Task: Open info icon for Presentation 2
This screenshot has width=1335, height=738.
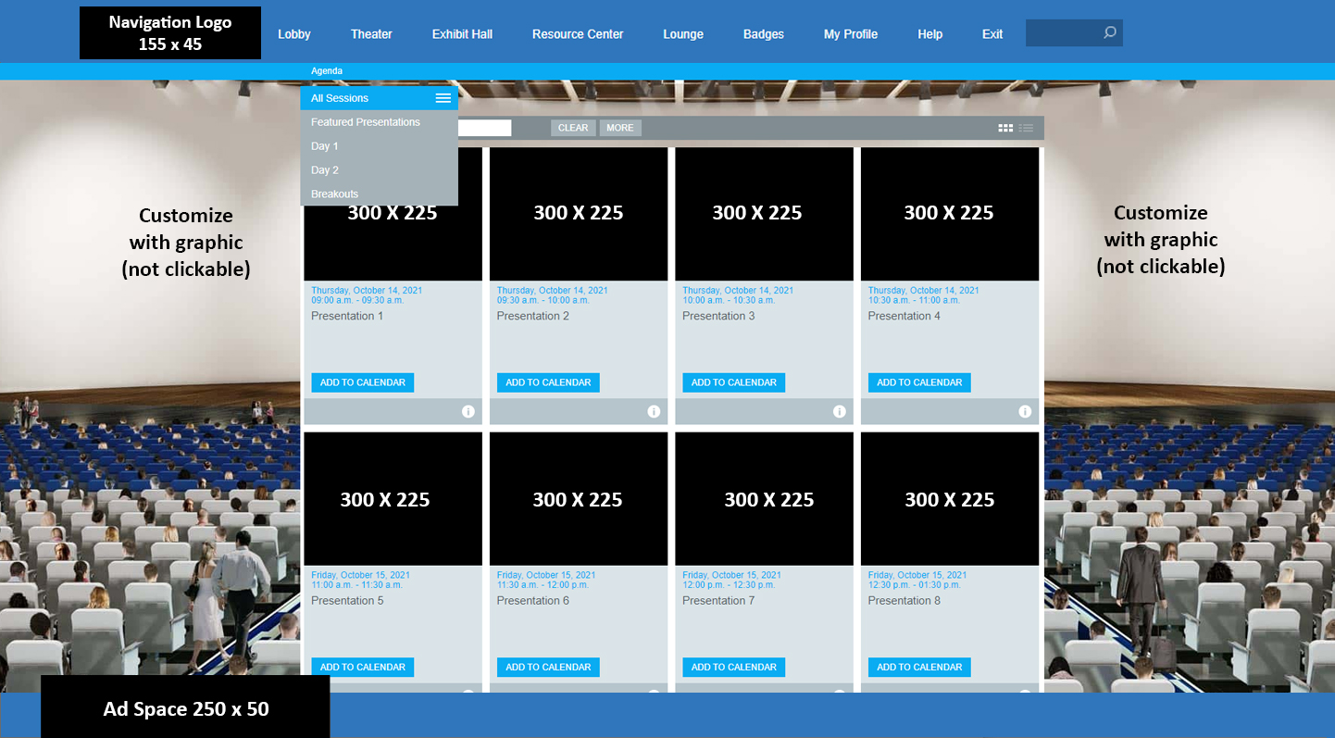Action: [x=654, y=411]
